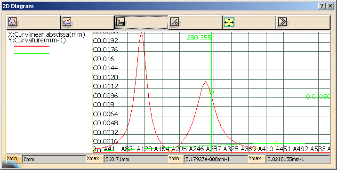Click the vertical axis inversion icon

pyautogui.click(x=13, y=22)
